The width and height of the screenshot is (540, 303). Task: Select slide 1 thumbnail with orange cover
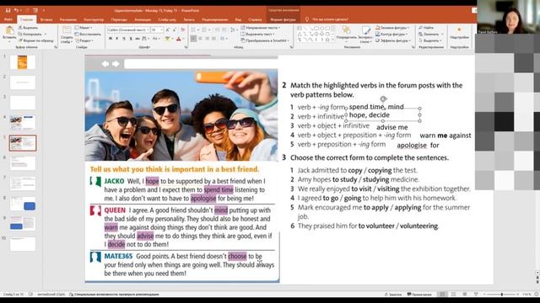point(23,62)
